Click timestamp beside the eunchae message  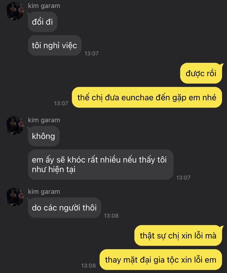point(61,103)
